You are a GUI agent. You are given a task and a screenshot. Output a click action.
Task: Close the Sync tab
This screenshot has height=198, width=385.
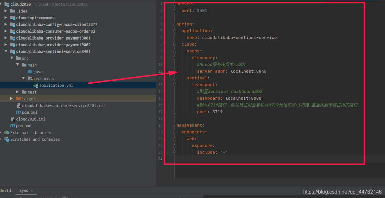(32, 191)
